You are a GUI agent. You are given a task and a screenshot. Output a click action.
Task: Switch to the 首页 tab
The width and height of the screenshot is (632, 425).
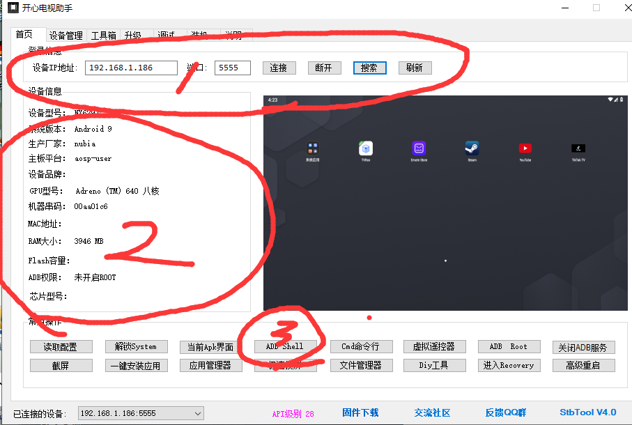(x=24, y=34)
